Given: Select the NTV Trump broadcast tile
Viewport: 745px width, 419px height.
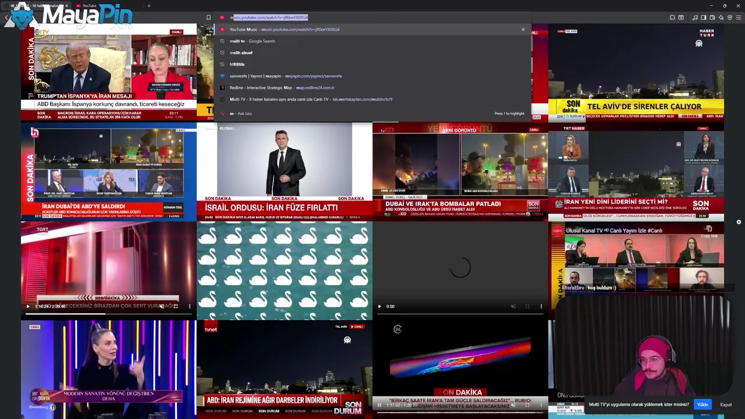Looking at the screenshot, I should (109, 72).
